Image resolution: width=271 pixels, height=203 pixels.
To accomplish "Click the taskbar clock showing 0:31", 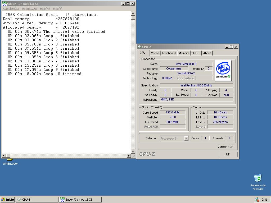I will 264,200.
